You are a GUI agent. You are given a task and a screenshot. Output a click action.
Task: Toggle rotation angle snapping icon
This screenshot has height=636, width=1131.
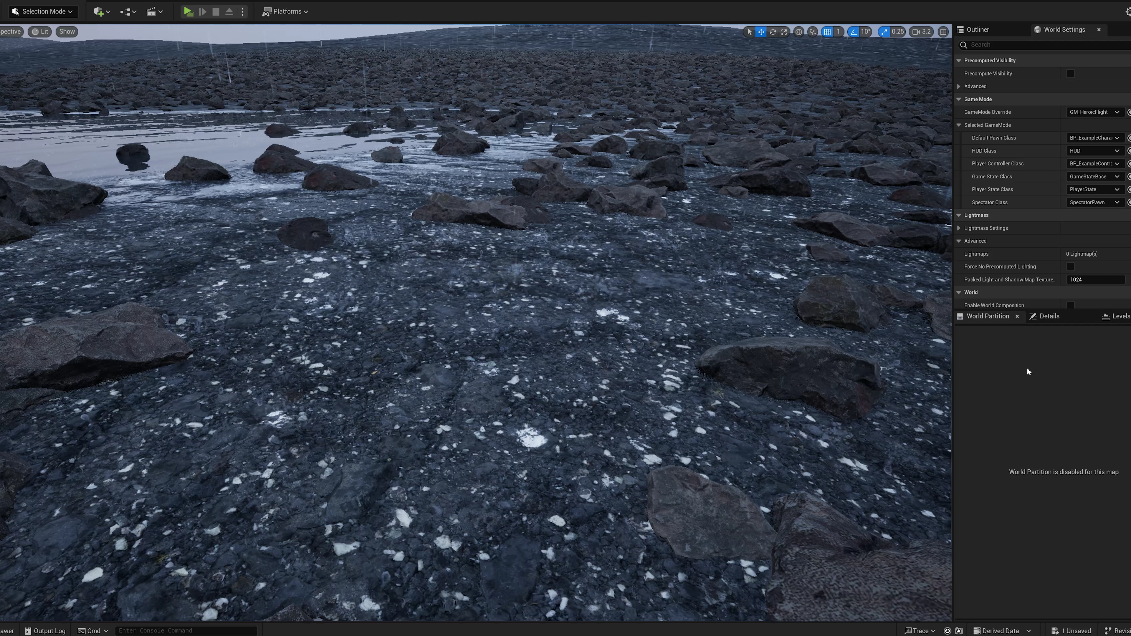pyautogui.click(x=853, y=32)
